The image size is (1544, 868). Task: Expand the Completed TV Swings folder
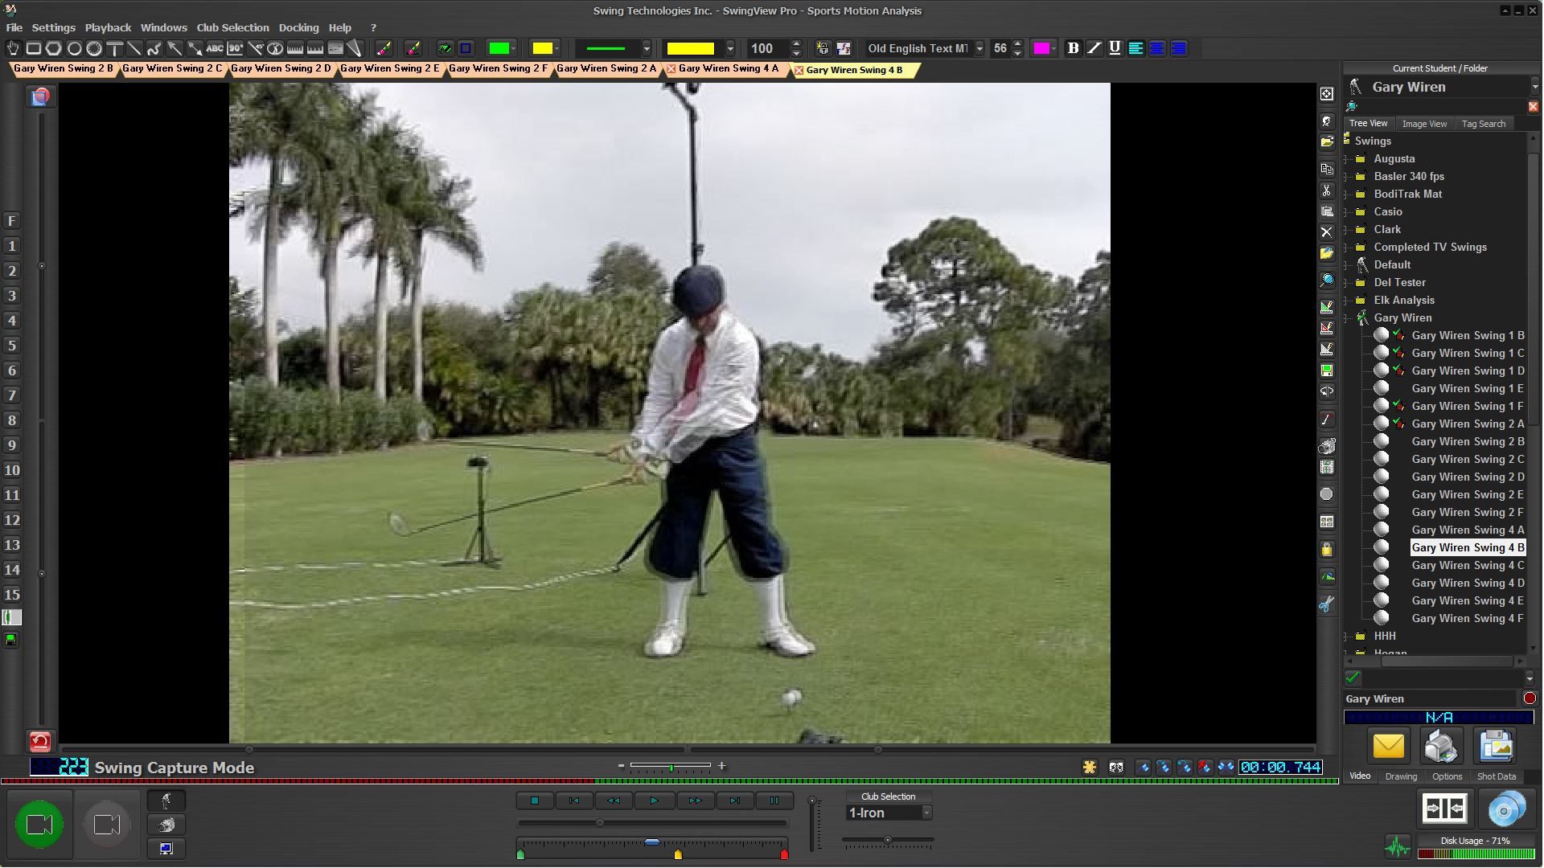(1347, 248)
